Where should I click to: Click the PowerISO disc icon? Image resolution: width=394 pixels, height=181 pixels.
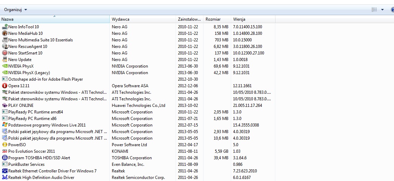[4, 144]
